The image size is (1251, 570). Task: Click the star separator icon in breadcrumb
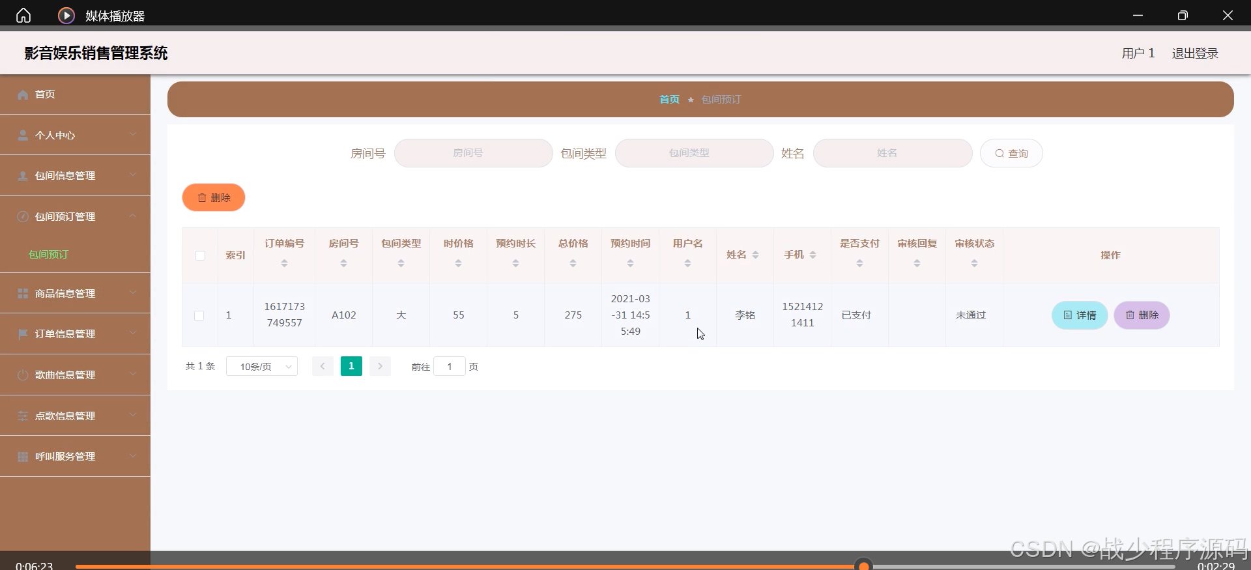pos(691,100)
